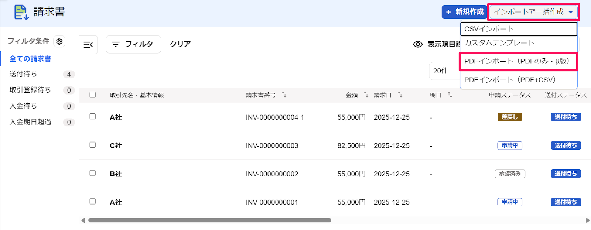Sort by billing date column arrows

(x=400, y=95)
